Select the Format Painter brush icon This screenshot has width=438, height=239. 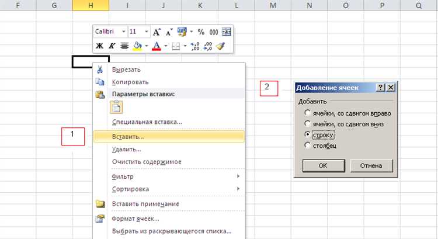click(x=220, y=46)
